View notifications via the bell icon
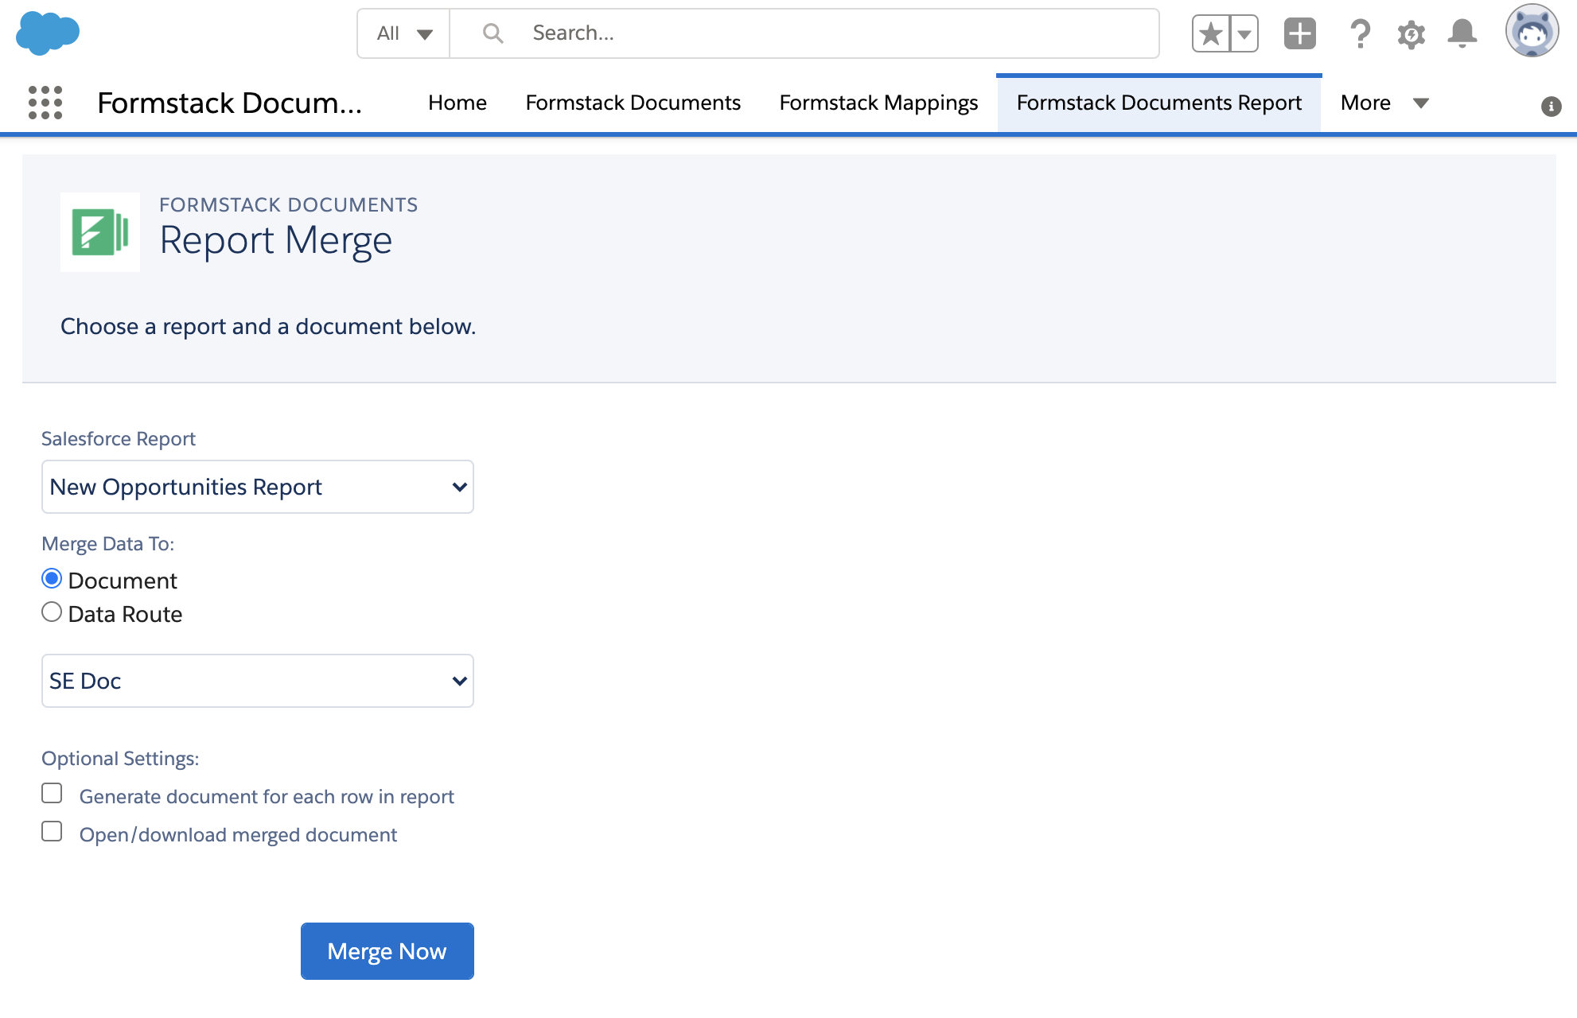Screen dimensions: 1577x1018 (x=1464, y=33)
